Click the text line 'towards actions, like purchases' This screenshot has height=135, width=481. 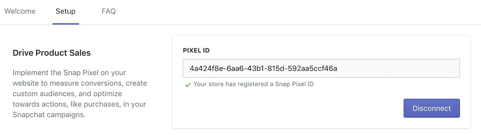pyautogui.click(x=79, y=104)
